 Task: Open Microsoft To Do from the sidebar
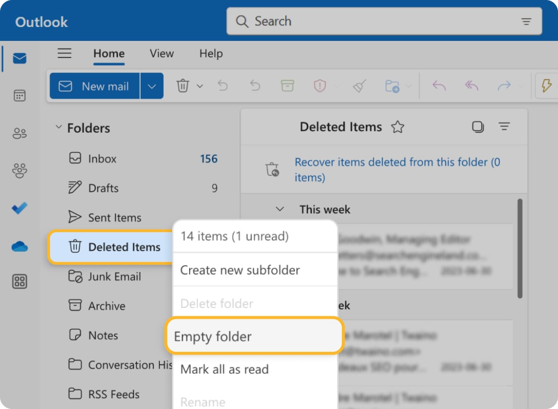19,208
